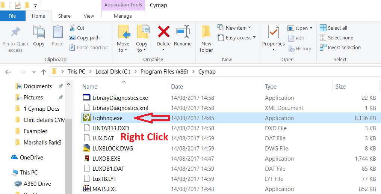The width and height of the screenshot is (381, 194).
Task: Select A360 Drive in navigation pane
Action: 37,184
